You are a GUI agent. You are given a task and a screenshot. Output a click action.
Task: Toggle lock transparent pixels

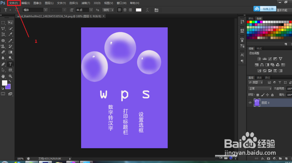[258, 95]
